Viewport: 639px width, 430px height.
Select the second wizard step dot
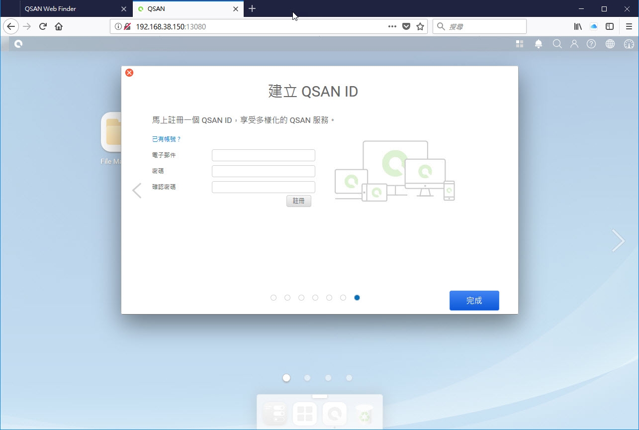point(287,298)
